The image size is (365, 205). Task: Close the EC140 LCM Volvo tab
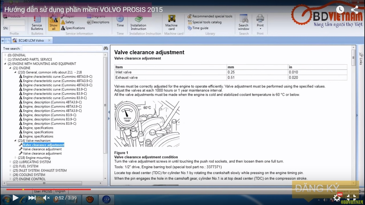click(x=49, y=41)
